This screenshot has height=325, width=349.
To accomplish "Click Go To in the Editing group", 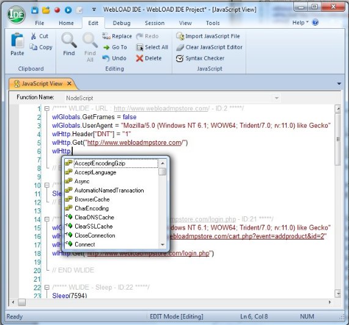I will point(115,47).
